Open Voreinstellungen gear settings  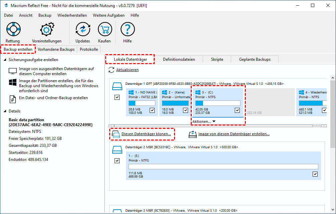pos(47,29)
